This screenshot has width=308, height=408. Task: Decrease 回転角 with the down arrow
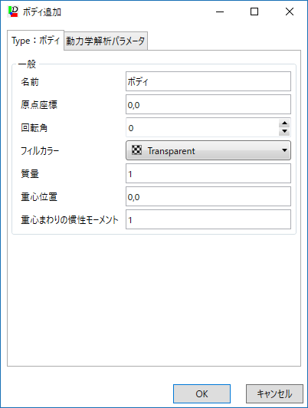pyautogui.click(x=284, y=131)
